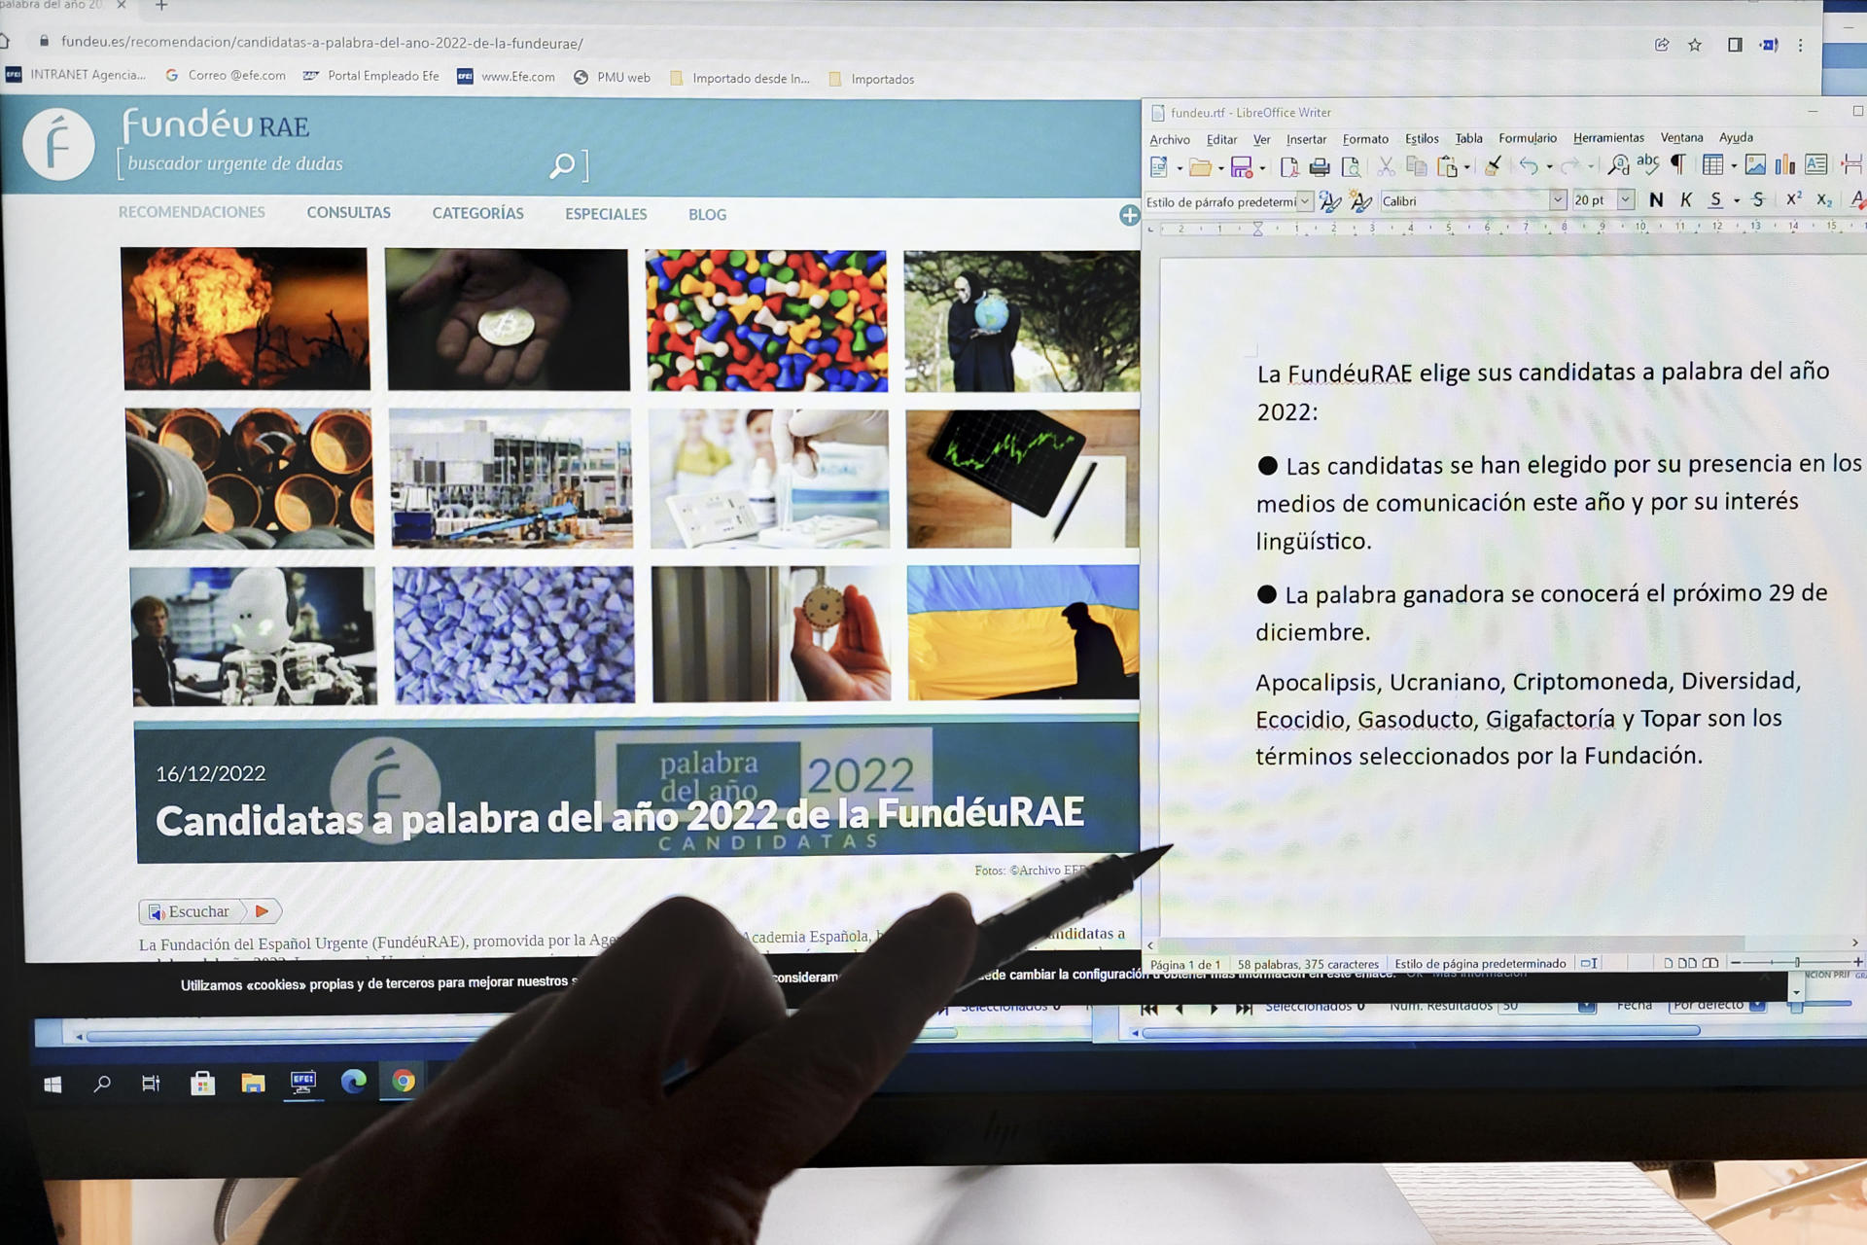Image resolution: width=1867 pixels, height=1245 pixels.
Task: Click the Clone Formatting paintbrush icon
Action: tap(1493, 166)
